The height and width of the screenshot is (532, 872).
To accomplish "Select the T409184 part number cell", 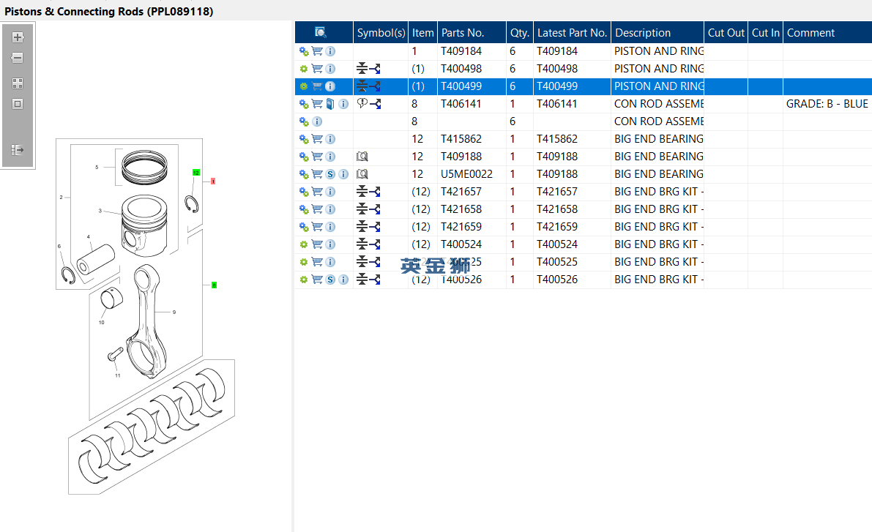I will [461, 51].
